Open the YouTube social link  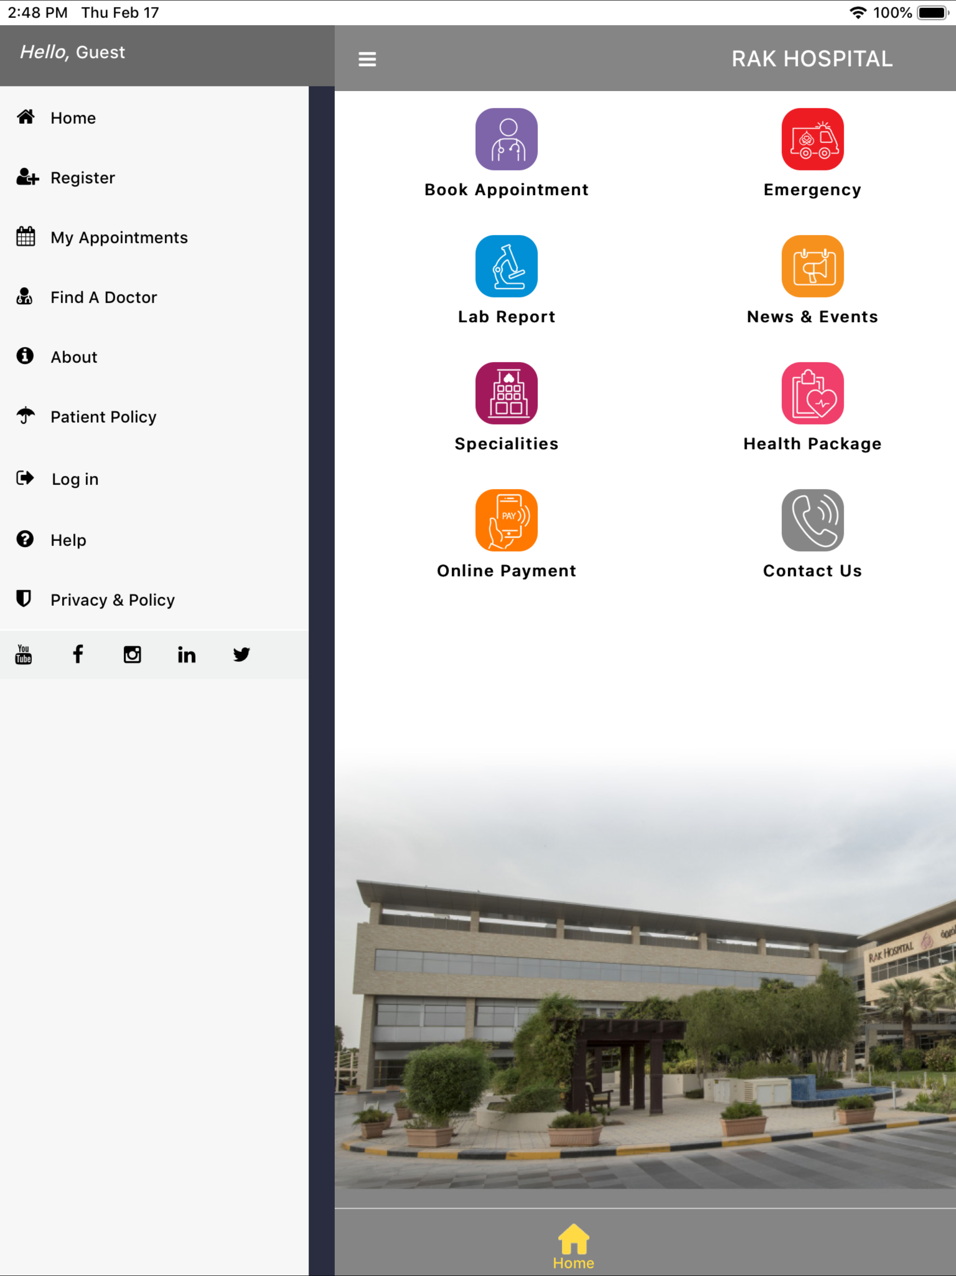point(24,654)
